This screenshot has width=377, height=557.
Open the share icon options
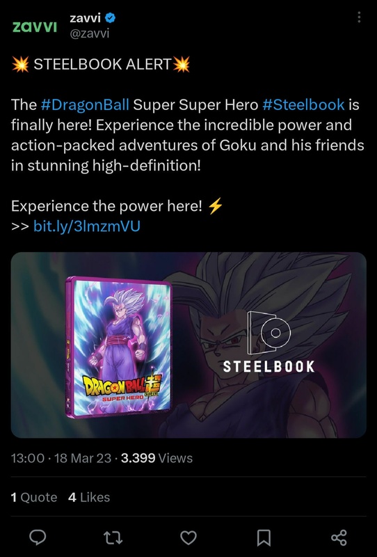tap(339, 538)
